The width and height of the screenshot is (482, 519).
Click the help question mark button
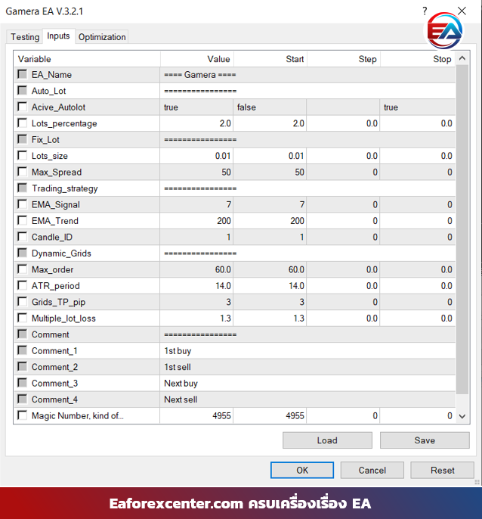(426, 11)
